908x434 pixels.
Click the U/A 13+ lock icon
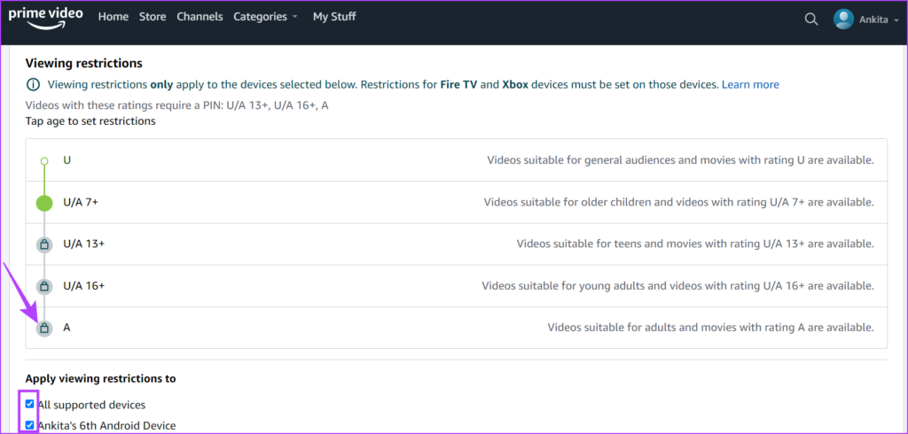click(x=44, y=244)
